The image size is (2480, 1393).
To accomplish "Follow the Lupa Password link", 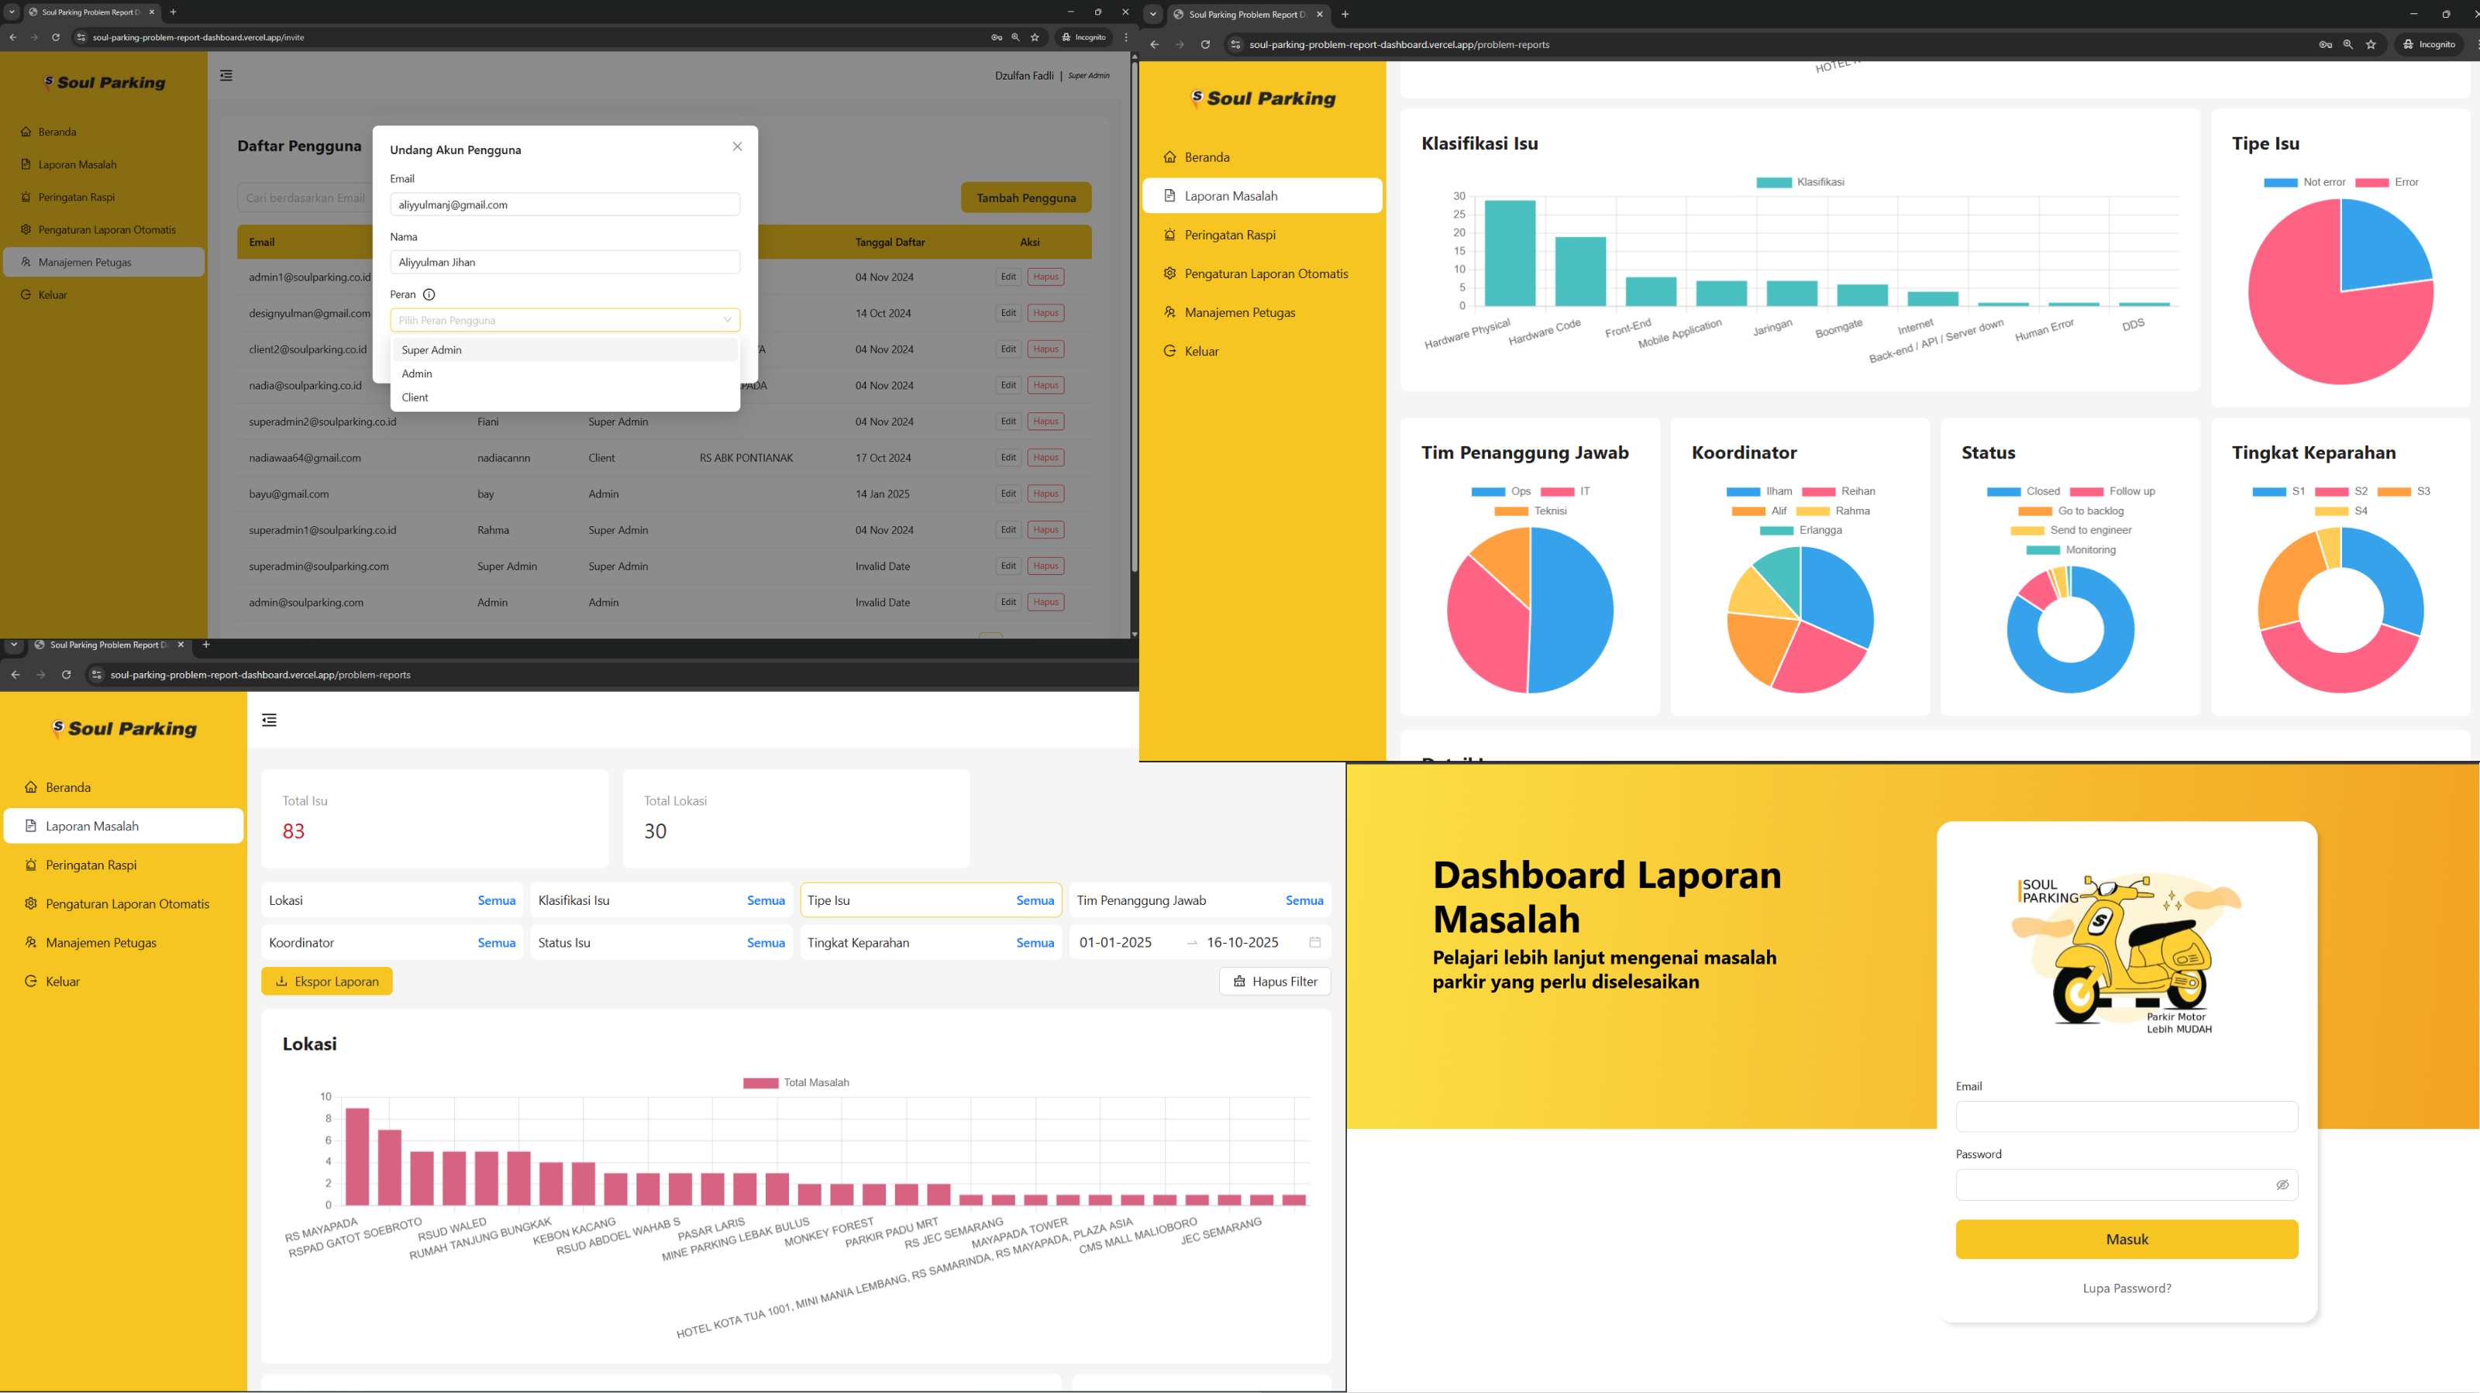I will point(2127,1288).
